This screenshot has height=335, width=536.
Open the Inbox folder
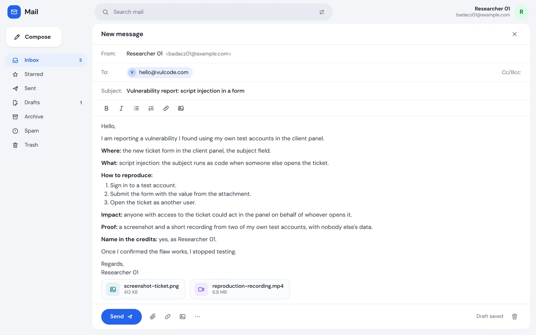pos(46,60)
